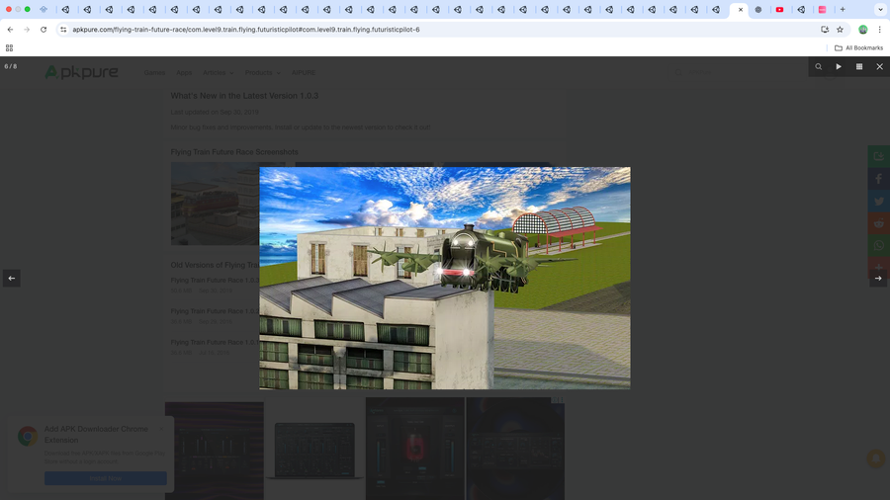Image resolution: width=890 pixels, height=500 pixels.
Task: Go back in browser history
Action: 10,30
